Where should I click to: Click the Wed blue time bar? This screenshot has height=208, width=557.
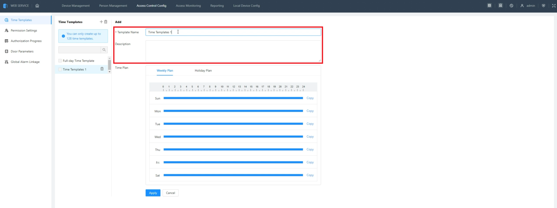[x=233, y=137]
